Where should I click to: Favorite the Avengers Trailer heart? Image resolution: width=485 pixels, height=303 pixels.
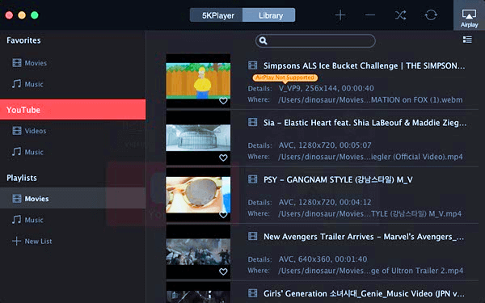coord(223,271)
